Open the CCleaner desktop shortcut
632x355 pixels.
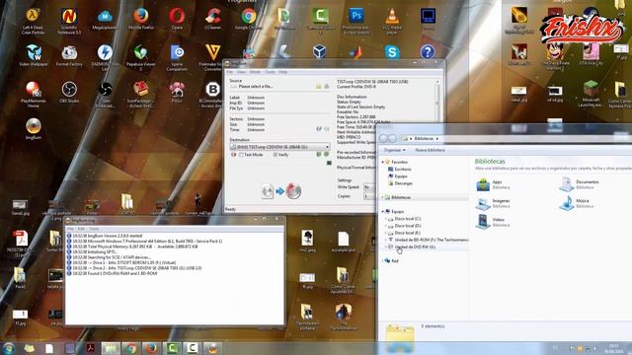pyautogui.click(x=213, y=20)
